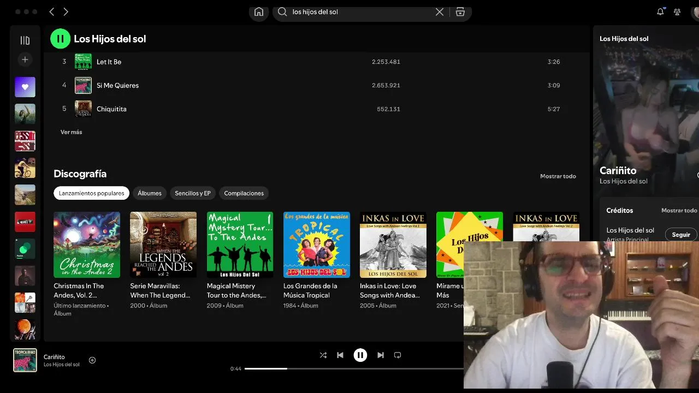Expand track list with Ver más
The width and height of the screenshot is (699, 393).
click(72, 132)
